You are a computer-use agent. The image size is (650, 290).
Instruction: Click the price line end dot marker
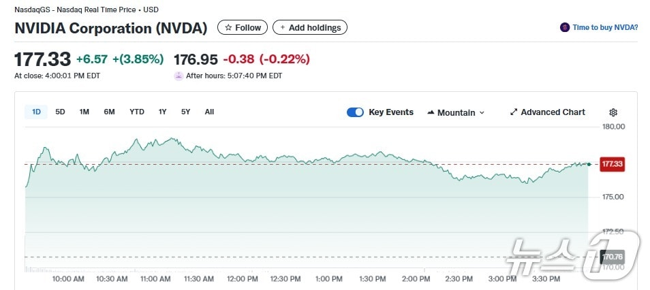589,164
